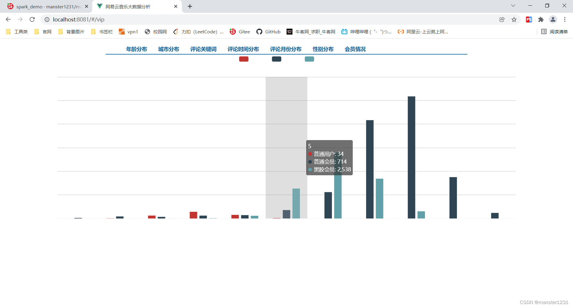Switch to 评论月份分布 page
Screen dimensions: 573x307
coord(286,49)
